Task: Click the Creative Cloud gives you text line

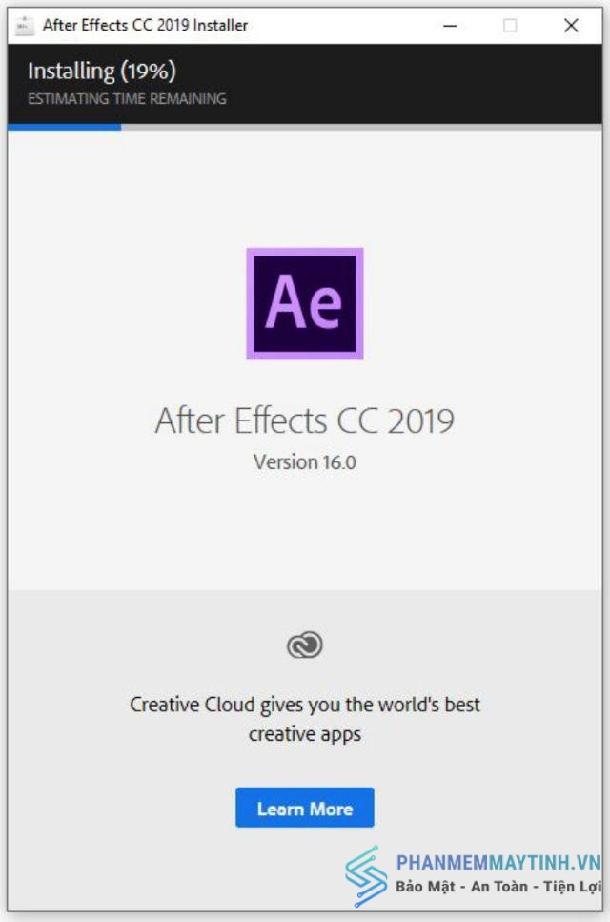Action: point(304,705)
